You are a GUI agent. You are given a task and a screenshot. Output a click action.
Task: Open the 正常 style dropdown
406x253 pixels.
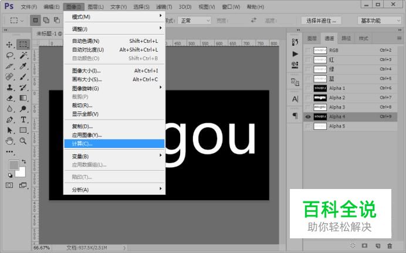[194, 21]
